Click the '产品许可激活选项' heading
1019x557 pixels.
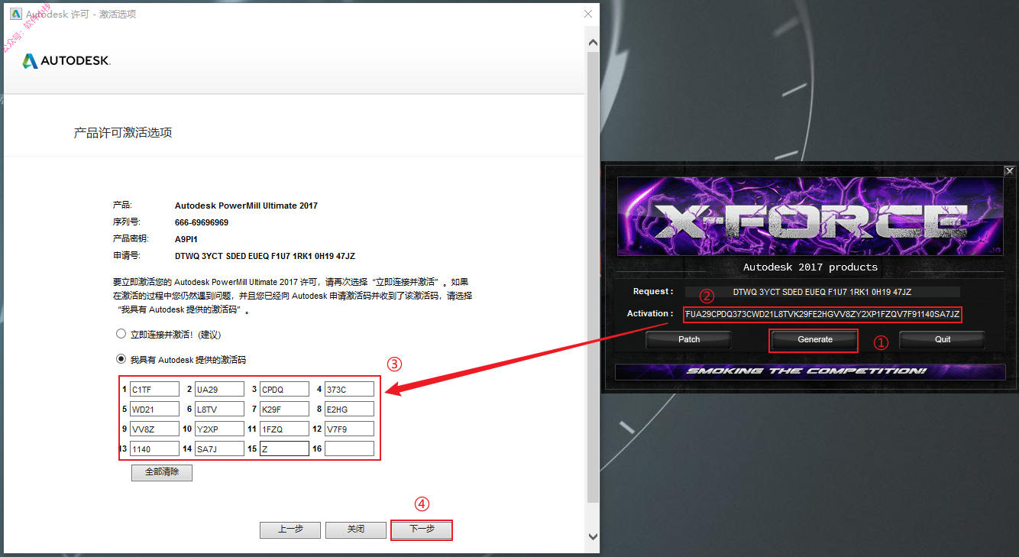click(x=123, y=133)
